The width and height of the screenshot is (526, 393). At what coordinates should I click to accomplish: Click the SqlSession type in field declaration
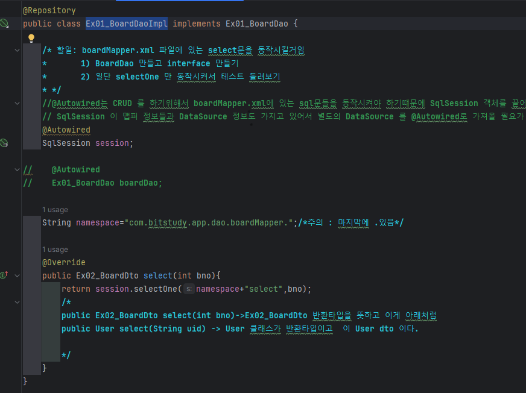(x=66, y=143)
